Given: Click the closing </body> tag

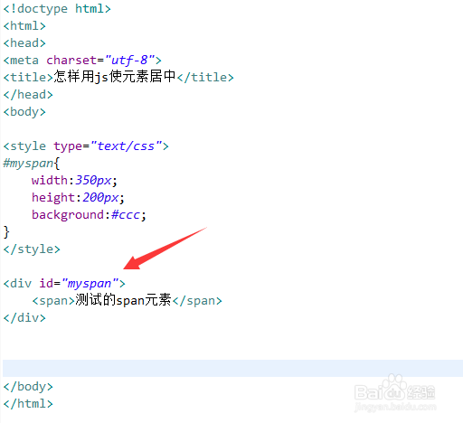Looking at the screenshot, I should click(x=28, y=387).
